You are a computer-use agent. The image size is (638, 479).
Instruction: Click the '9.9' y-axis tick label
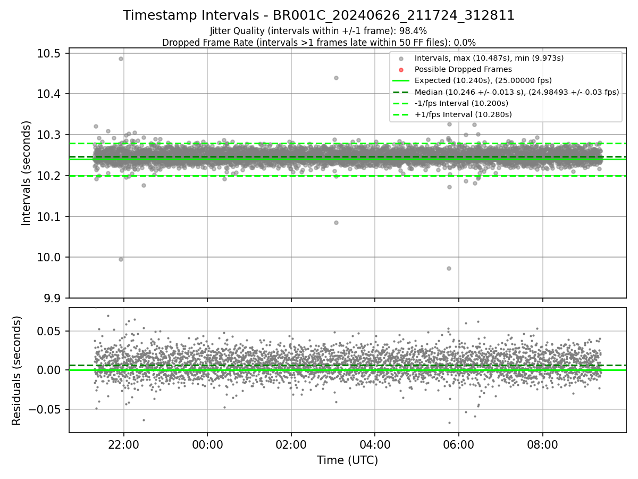click(x=53, y=298)
